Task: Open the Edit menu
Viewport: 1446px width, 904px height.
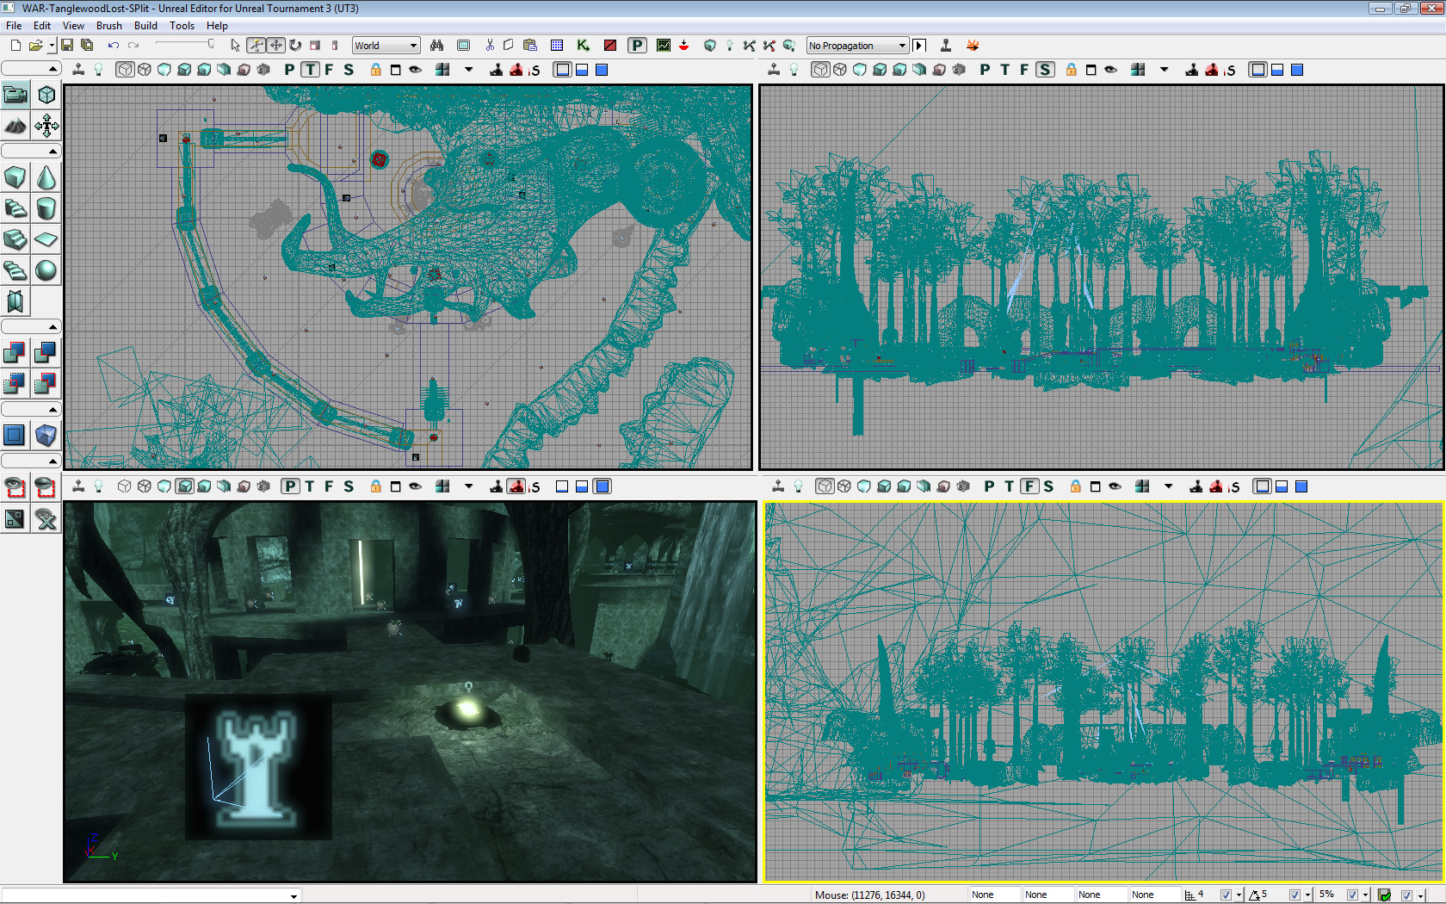Action: (42, 26)
